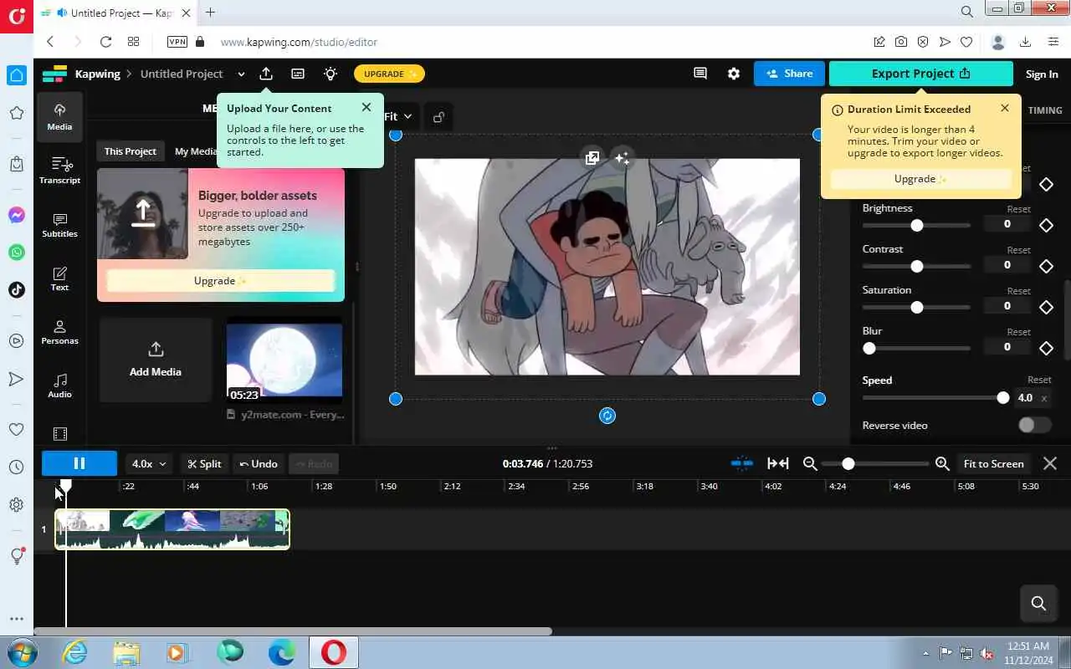Click the Undo button

[x=258, y=463]
